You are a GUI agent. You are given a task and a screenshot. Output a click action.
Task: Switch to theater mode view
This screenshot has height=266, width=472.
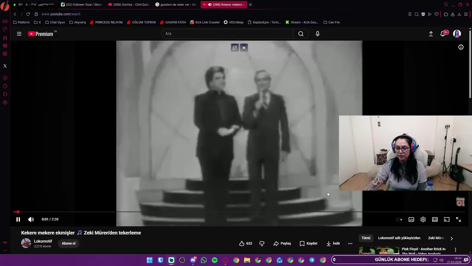pyautogui.click(x=435, y=219)
